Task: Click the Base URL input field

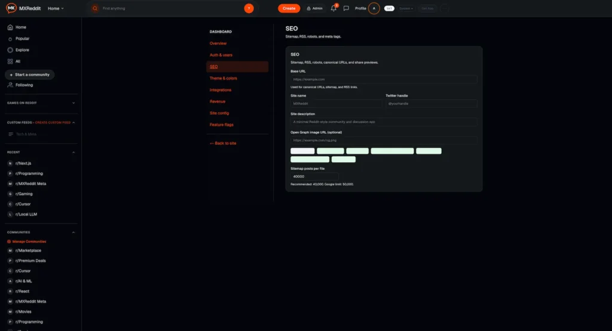Action: pyautogui.click(x=384, y=79)
